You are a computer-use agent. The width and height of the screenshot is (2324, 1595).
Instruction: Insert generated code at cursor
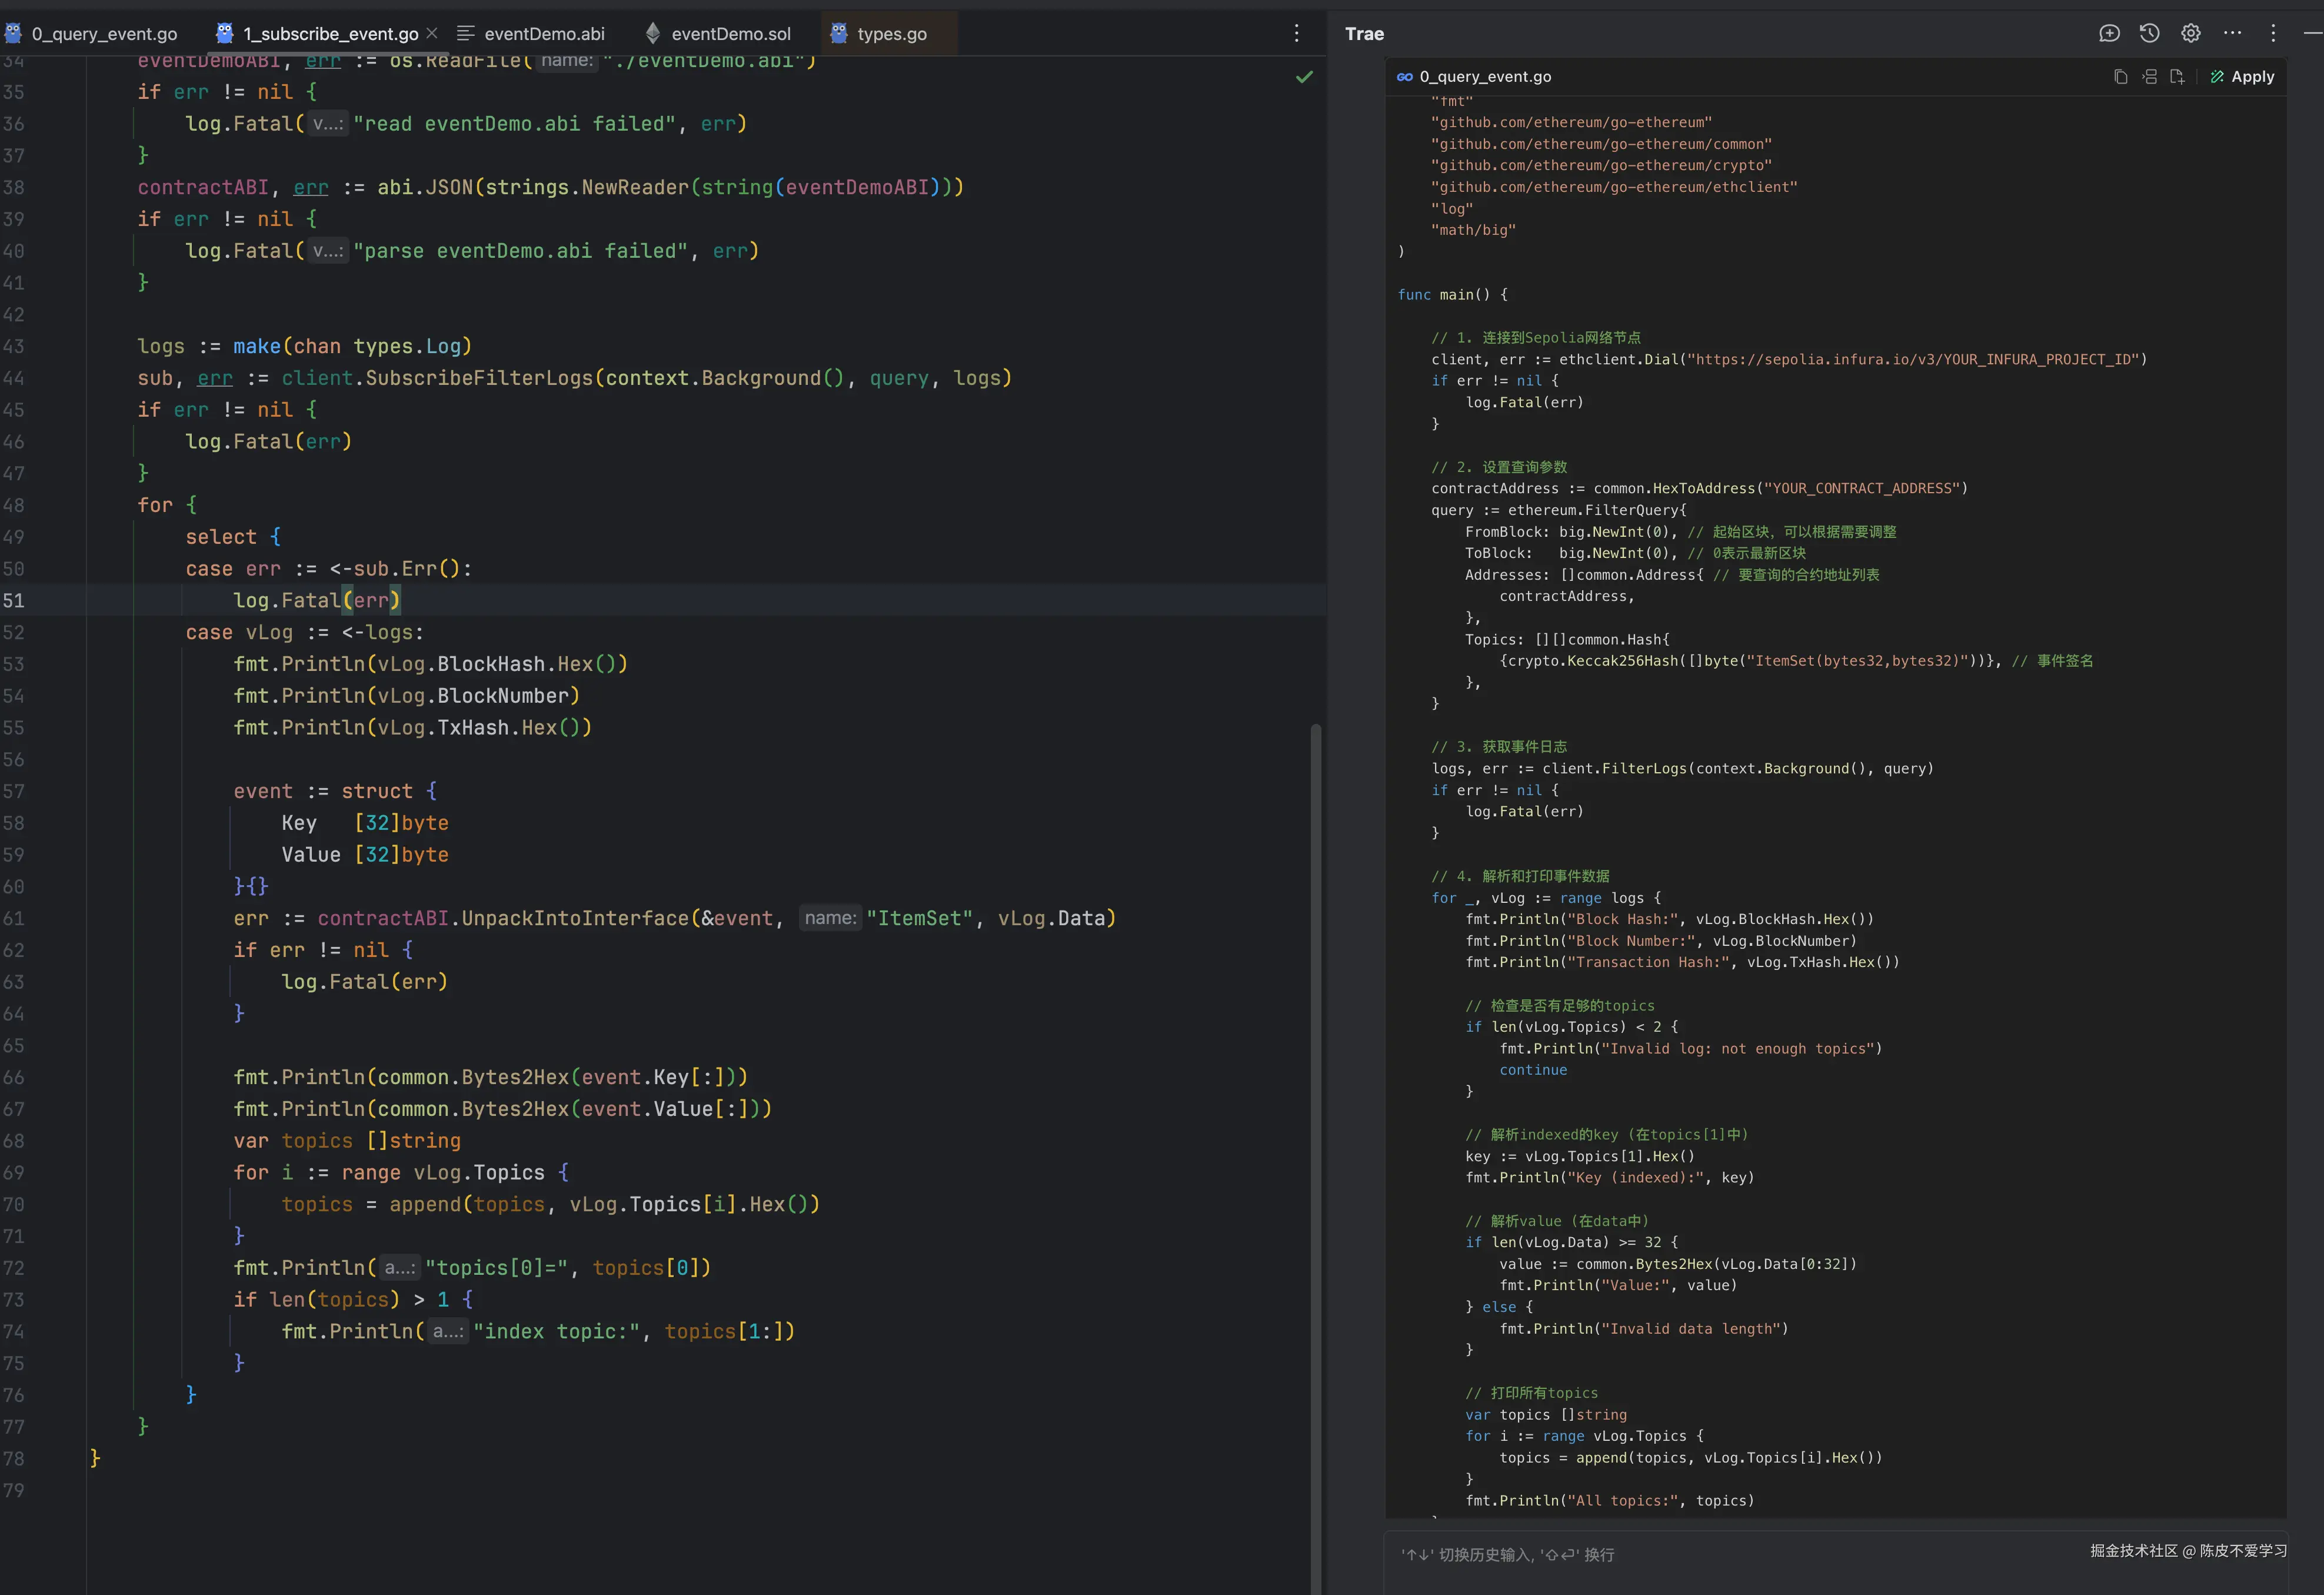pyautogui.click(x=2149, y=77)
